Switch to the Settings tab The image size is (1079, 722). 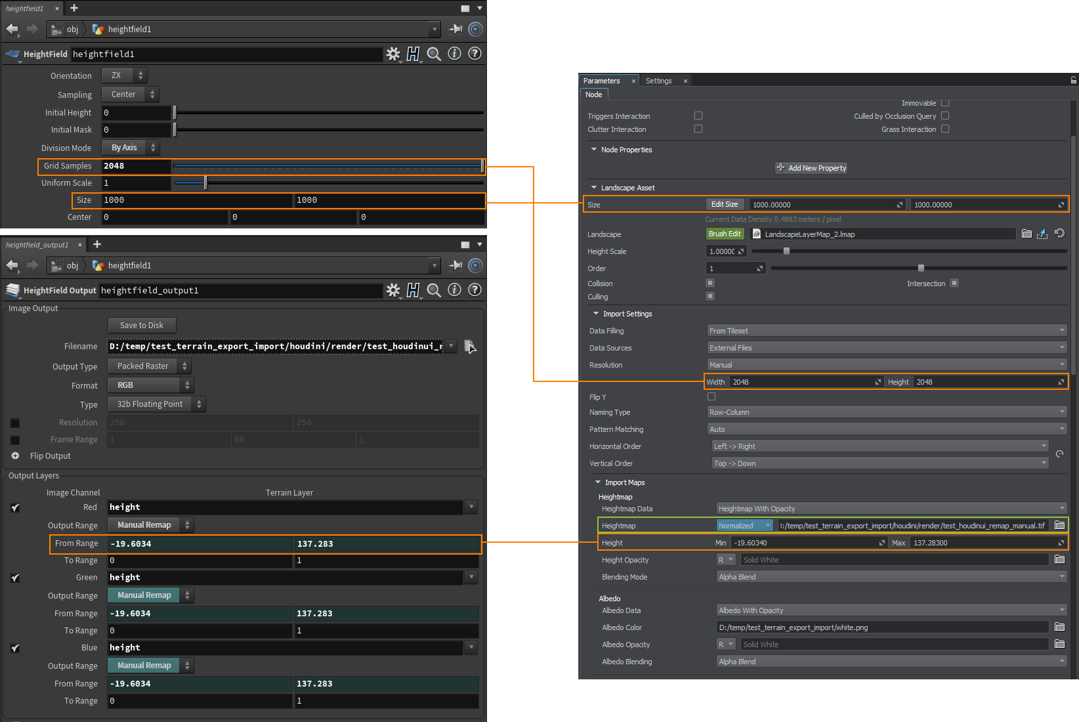click(658, 81)
